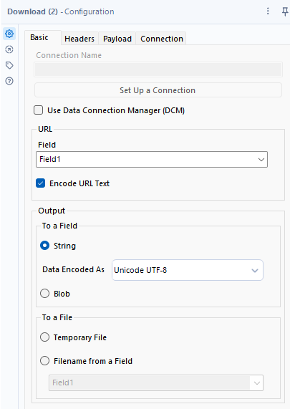This screenshot has height=409, width=290.
Task: Open the three-dot options menu
Action: tap(268, 11)
